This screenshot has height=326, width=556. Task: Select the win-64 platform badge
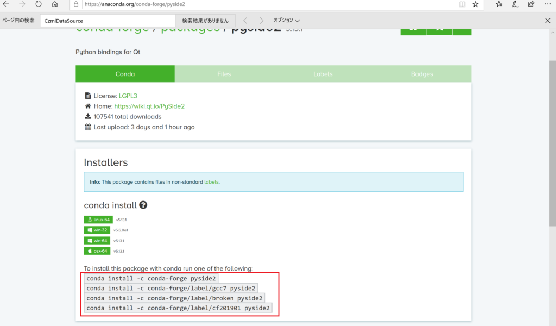coord(97,241)
